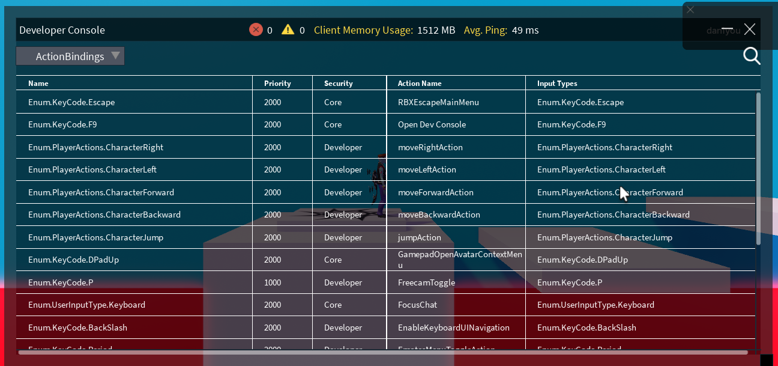Click the ActionBindings dropdown arrow
Image resolution: width=778 pixels, height=366 pixels.
pyautogui.click(x=116, y=56)
